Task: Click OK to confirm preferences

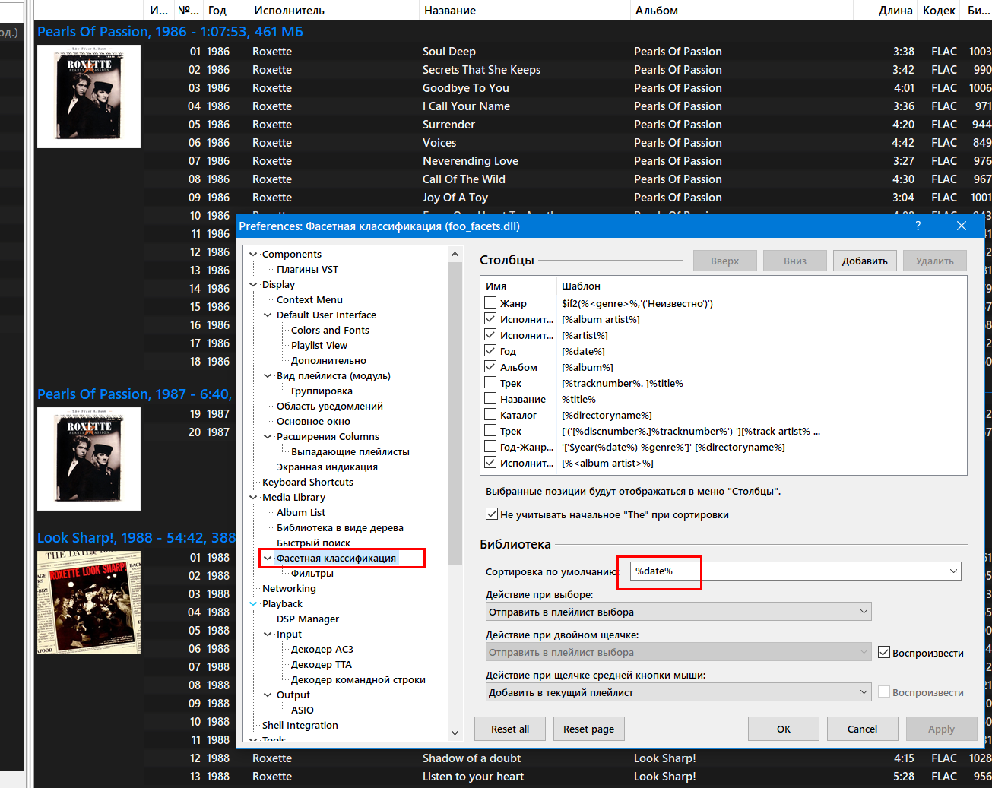Action: pyautogui.click(x=783, y=729)
